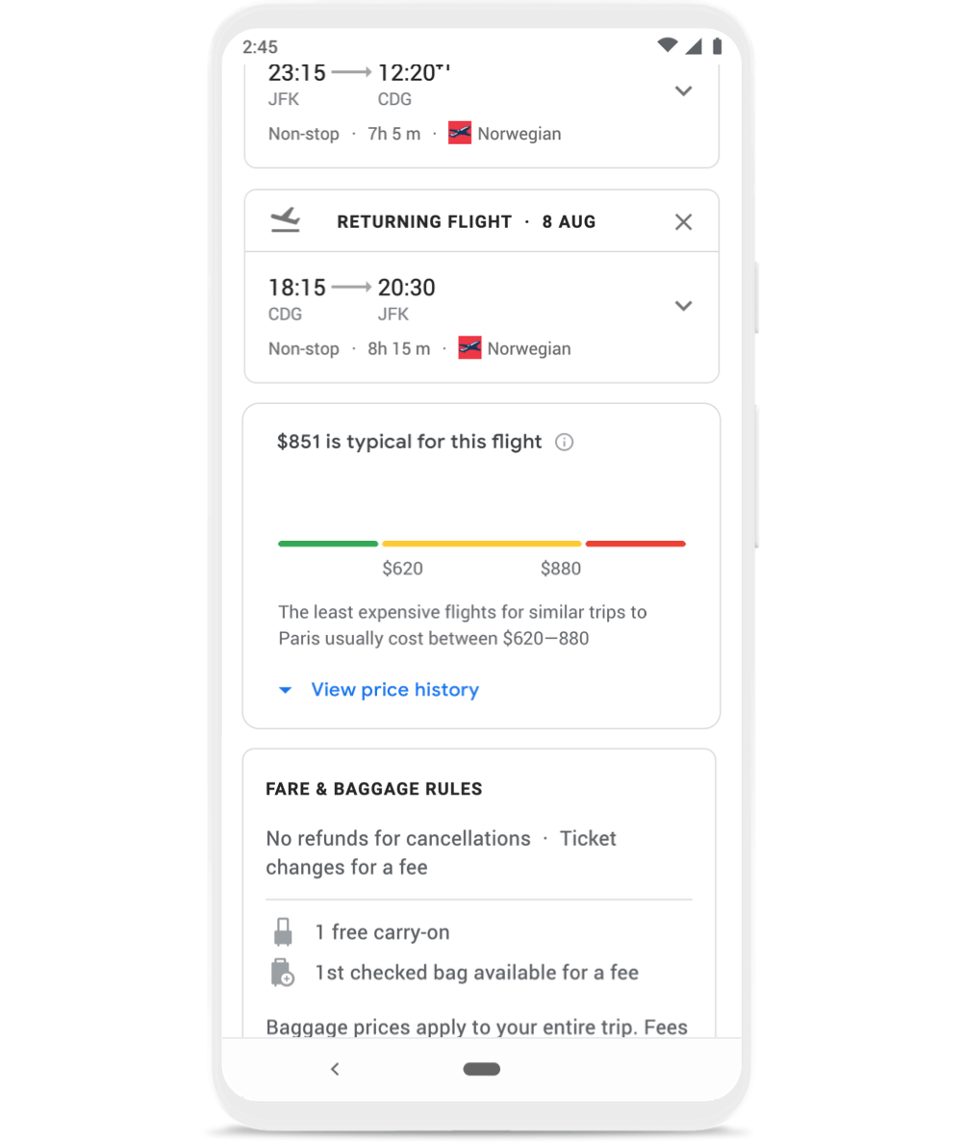Click the Norwegian airline logo on the returning flight
Image resolution: width=962 pixels, height=1144 pixels.
point(470,347)
